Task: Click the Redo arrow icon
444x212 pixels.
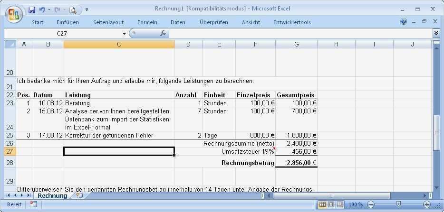Action: point(57,10)
